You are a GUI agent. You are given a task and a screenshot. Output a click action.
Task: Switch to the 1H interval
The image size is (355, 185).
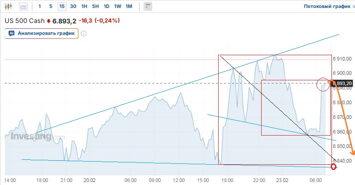[x=84, y=7]
